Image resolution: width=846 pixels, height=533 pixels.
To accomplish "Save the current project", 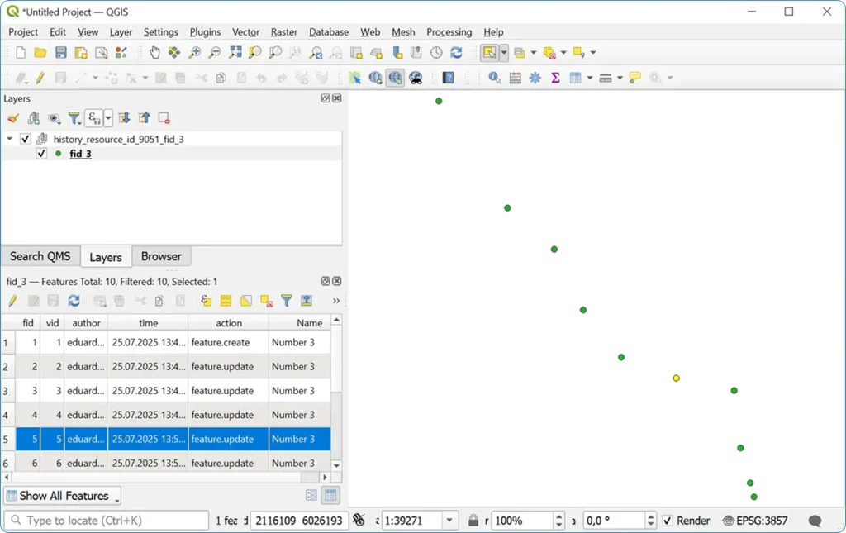I will [59, 52].
